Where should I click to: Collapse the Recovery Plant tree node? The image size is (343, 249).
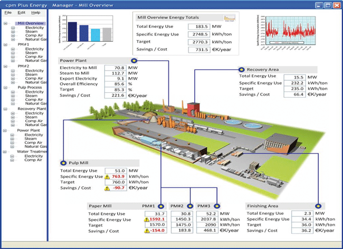click(5, 109)
